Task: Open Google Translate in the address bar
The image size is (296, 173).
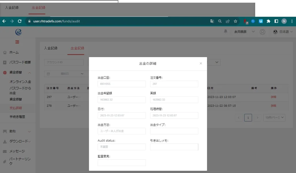Action: (x=212, y=21)
